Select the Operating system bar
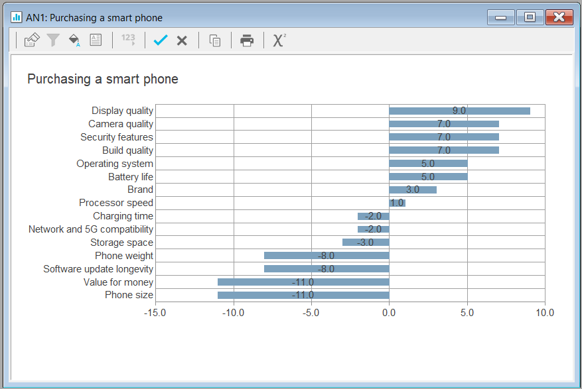 pyautogui.click(x=428, y=164)
